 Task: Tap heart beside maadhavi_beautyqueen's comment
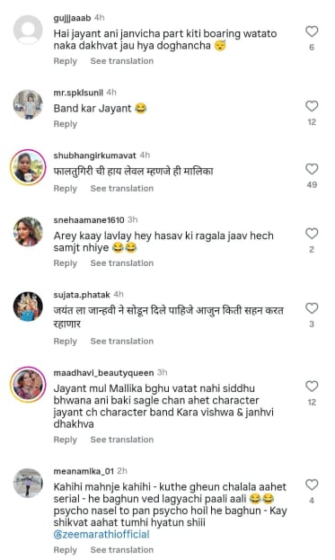pos(312,387)
